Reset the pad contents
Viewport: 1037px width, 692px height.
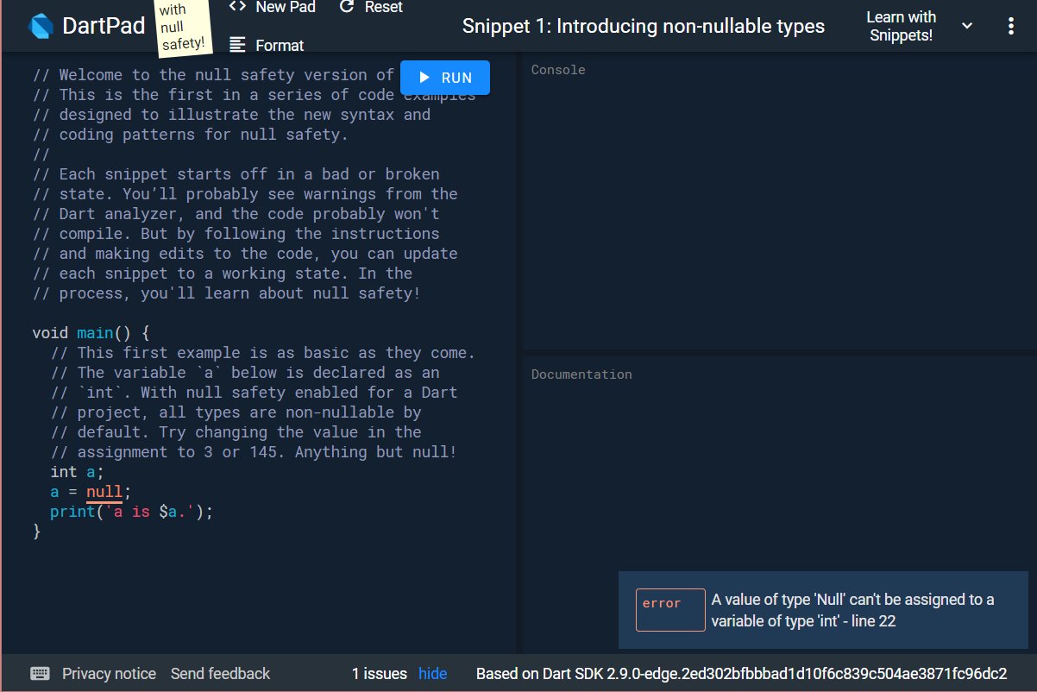click(371, 7)
